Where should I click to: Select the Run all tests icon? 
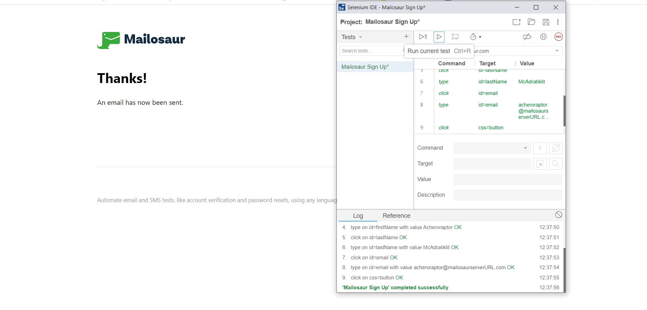[x=423, y=37]
